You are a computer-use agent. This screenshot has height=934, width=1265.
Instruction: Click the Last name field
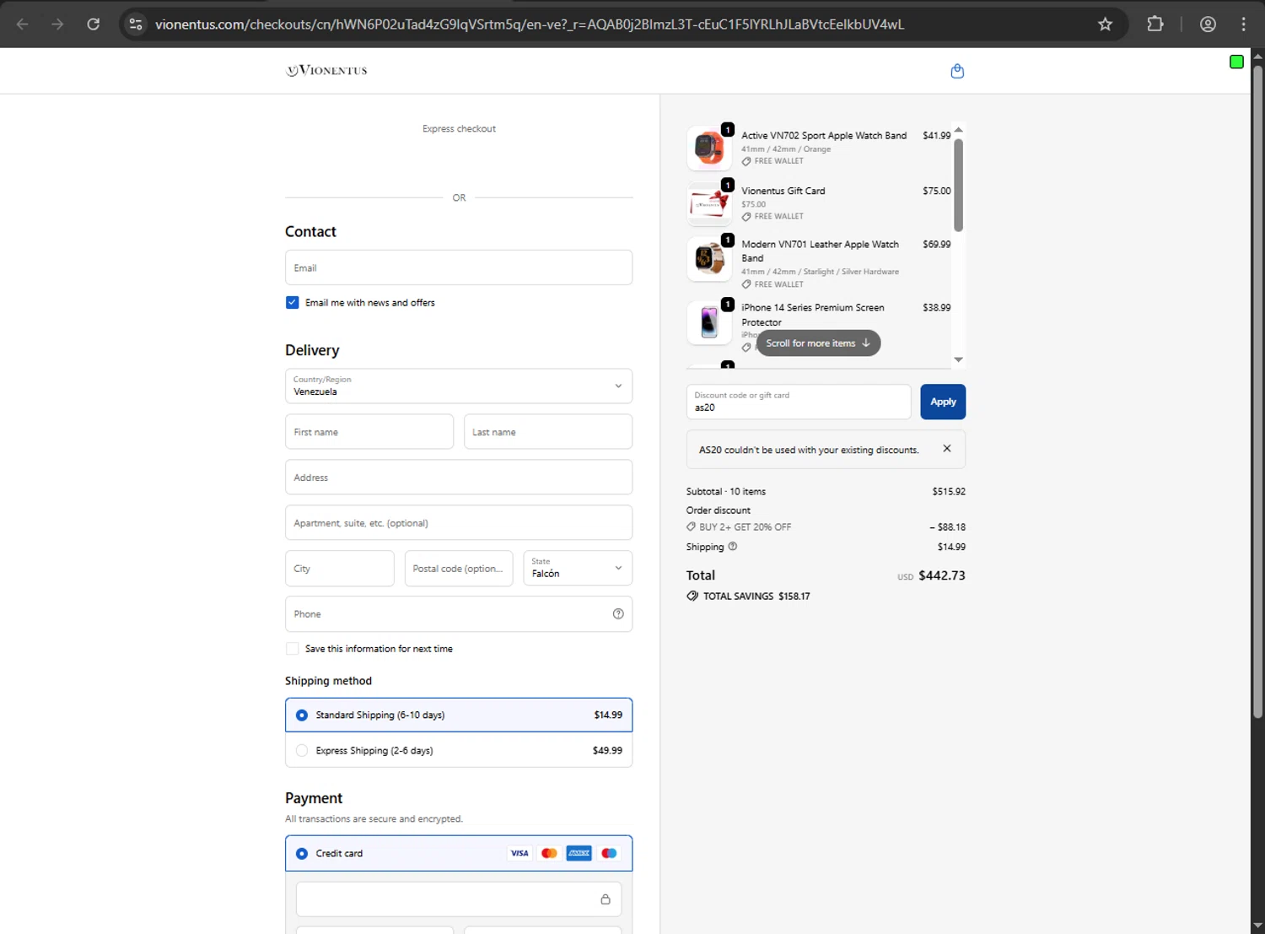[548, 432]
